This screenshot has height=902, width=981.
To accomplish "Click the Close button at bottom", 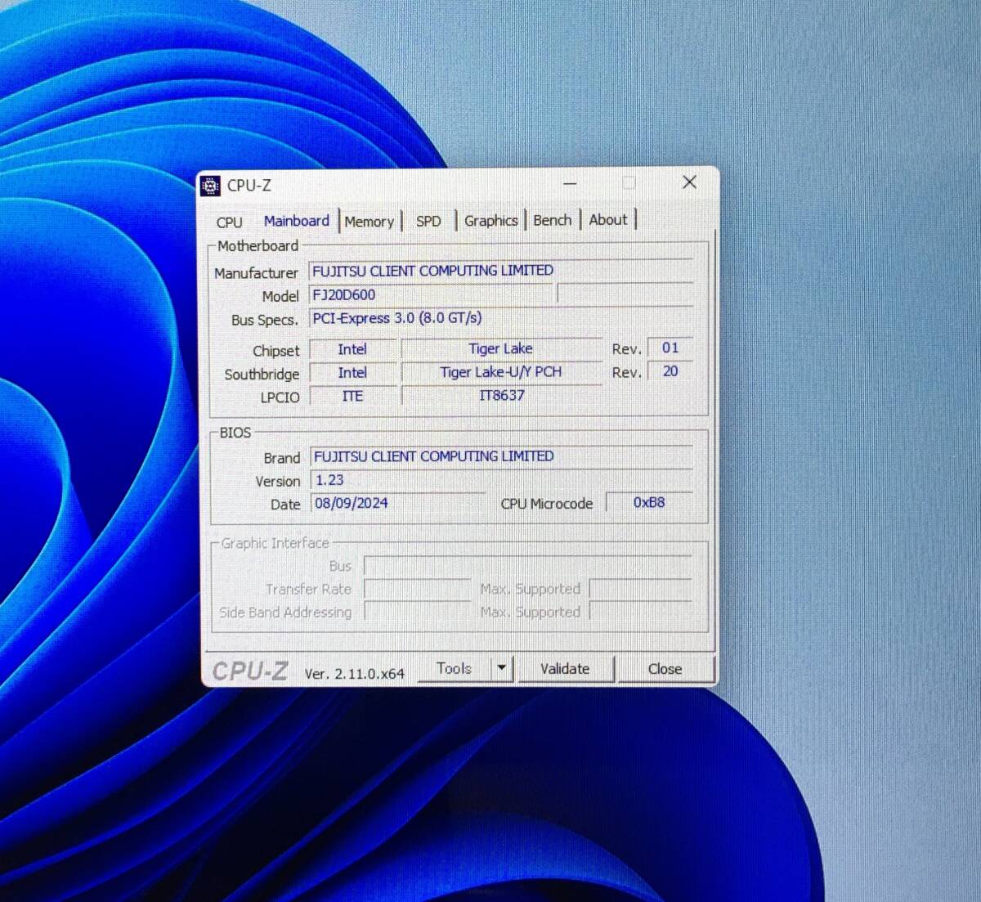I will [x=665, y=669].
